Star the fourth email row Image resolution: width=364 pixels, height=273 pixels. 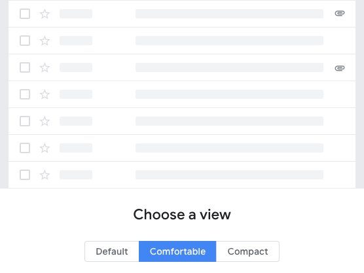45,94
